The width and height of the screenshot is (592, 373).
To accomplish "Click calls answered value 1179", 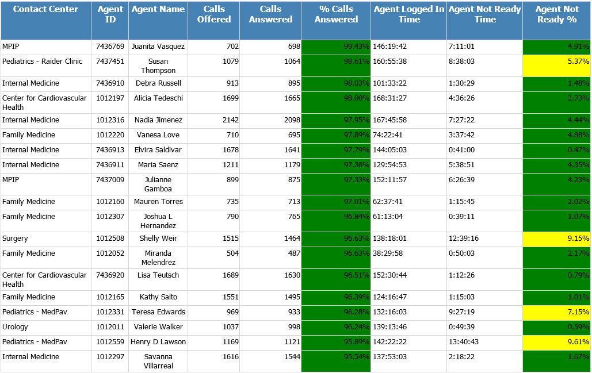I will pyautogui.click(x=270, y=165).
